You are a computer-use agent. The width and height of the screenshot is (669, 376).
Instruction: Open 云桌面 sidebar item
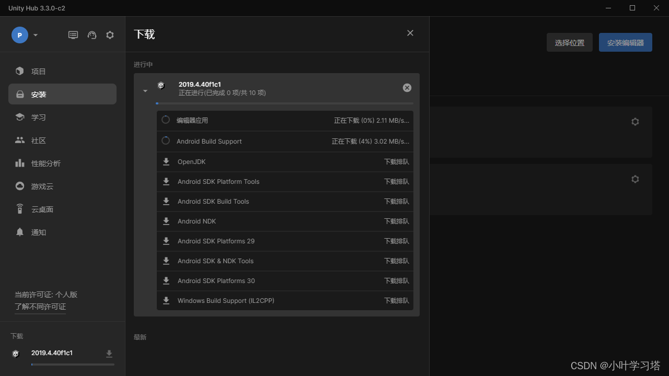tap(62, 209)
